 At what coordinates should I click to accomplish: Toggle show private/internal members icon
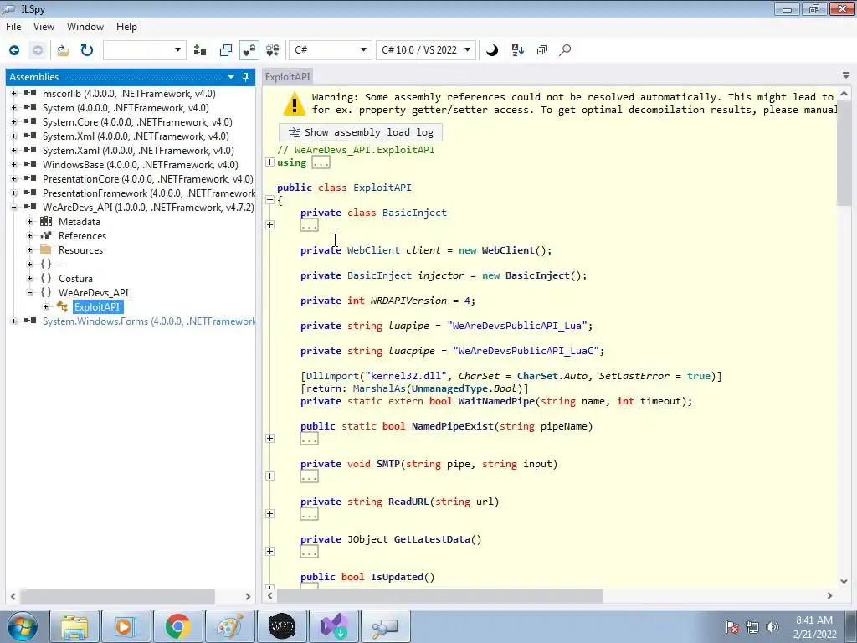tap(249, 50)
